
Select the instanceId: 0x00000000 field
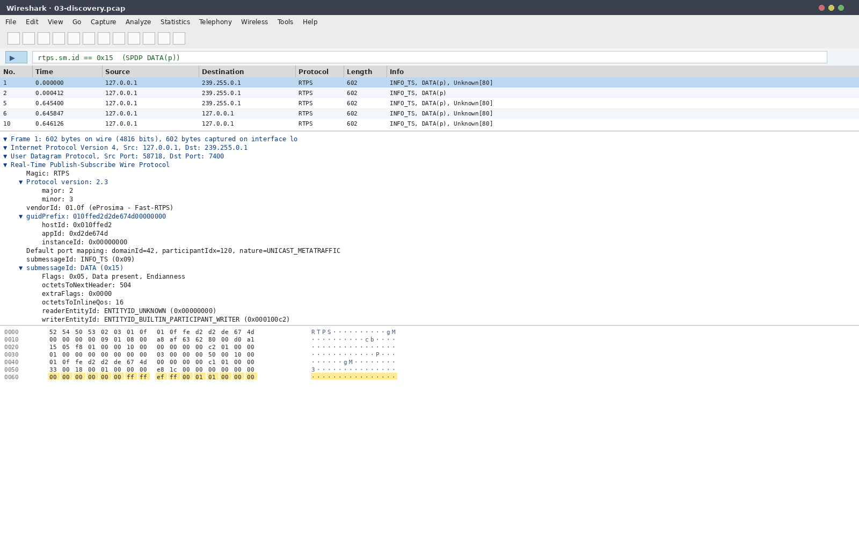[x=85, y=242]
